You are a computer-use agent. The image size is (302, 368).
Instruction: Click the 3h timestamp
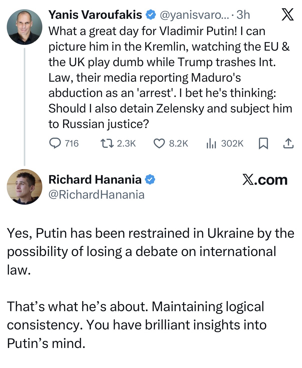coord(243,15)
